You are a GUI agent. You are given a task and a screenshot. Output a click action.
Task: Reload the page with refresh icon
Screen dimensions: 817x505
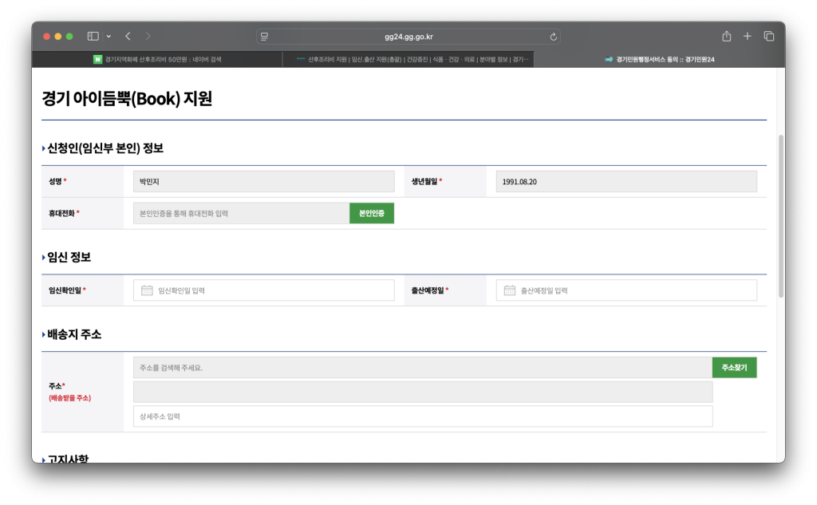553,37
